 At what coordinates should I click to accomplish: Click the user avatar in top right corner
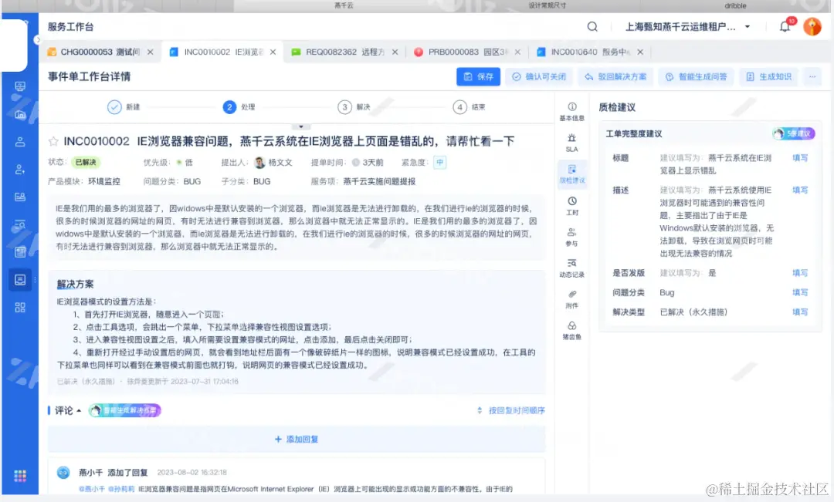(812, 25)
